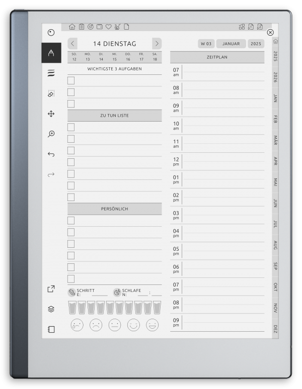302x389 pixels.
Task: Activate the zoom magnifier tool
Action: 51,134
